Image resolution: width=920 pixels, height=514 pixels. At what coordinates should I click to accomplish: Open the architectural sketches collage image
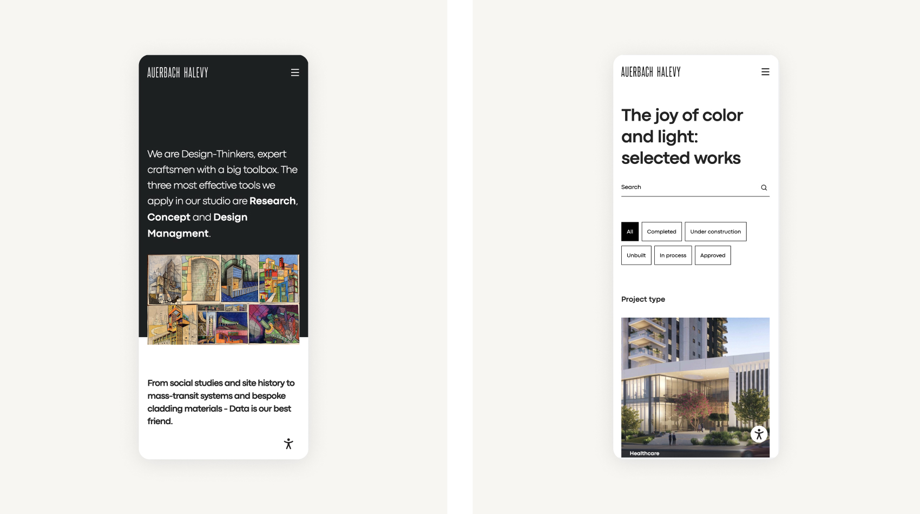coord(223,299)
